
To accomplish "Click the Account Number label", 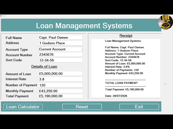I will [19, 55].
